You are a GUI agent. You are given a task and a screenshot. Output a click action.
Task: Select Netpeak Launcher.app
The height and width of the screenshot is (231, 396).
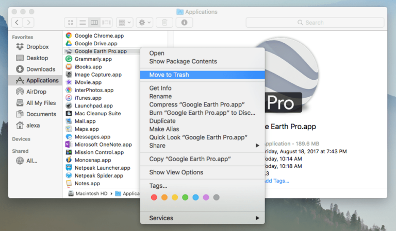point(102,168)
